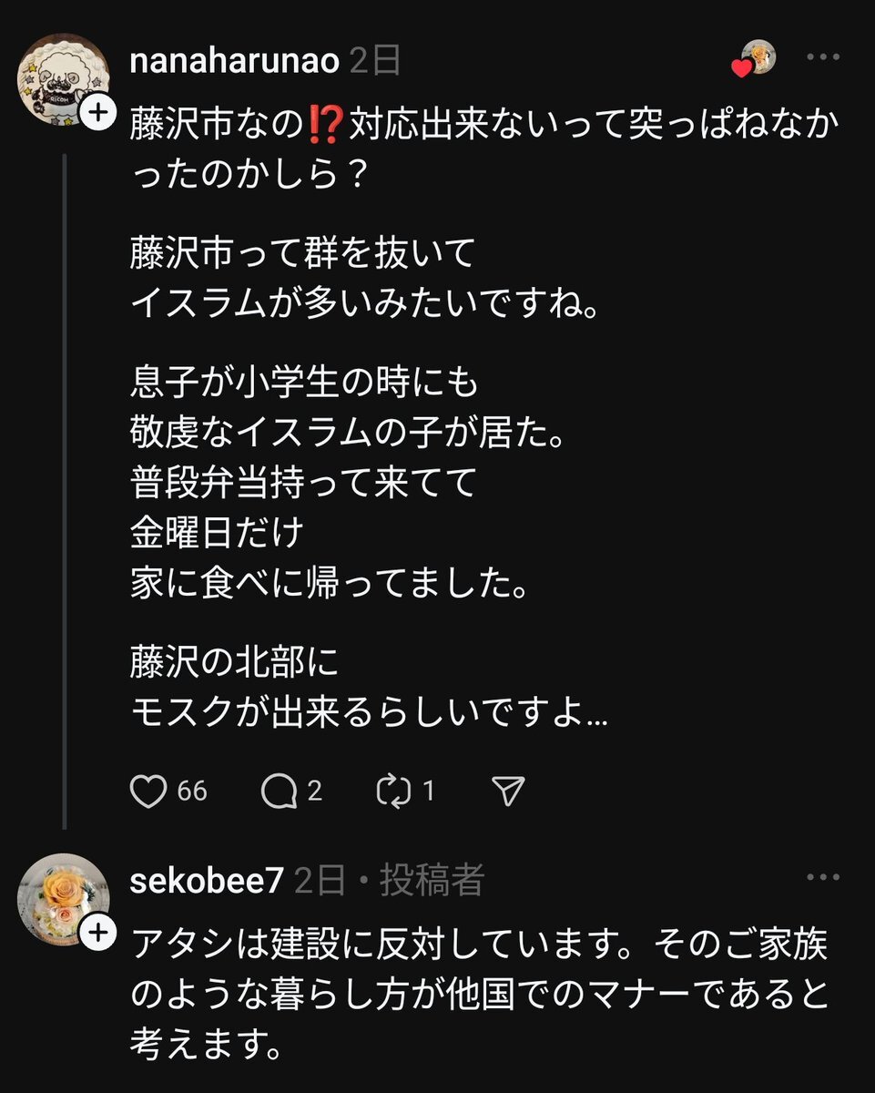Open sekobee7's rose profile picture
Screen dimensions: 875x1093
[x=61, y=896]
